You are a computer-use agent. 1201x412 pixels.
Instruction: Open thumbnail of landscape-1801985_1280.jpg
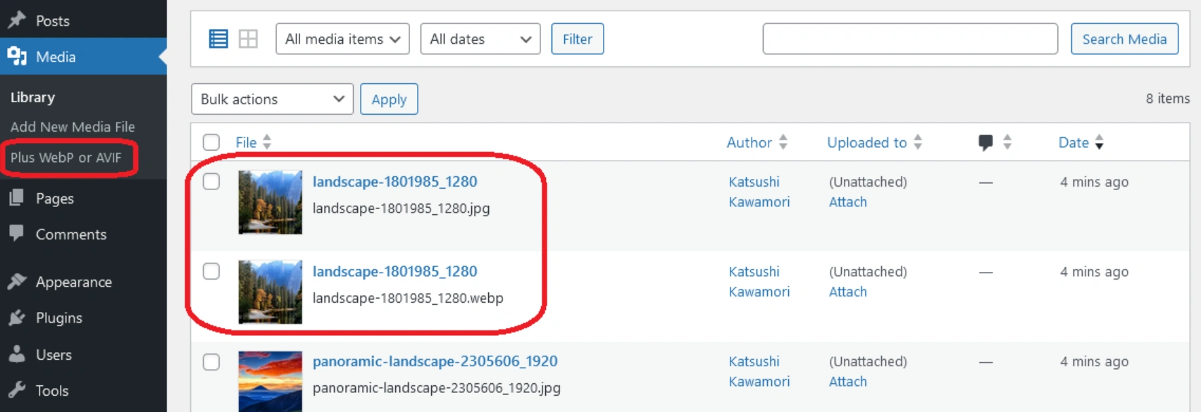(x=270, y=202)
